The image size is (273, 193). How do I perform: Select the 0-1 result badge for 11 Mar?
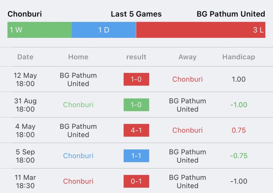point(136,181)
